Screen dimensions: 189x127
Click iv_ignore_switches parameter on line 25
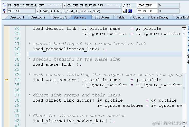(105, 34)
